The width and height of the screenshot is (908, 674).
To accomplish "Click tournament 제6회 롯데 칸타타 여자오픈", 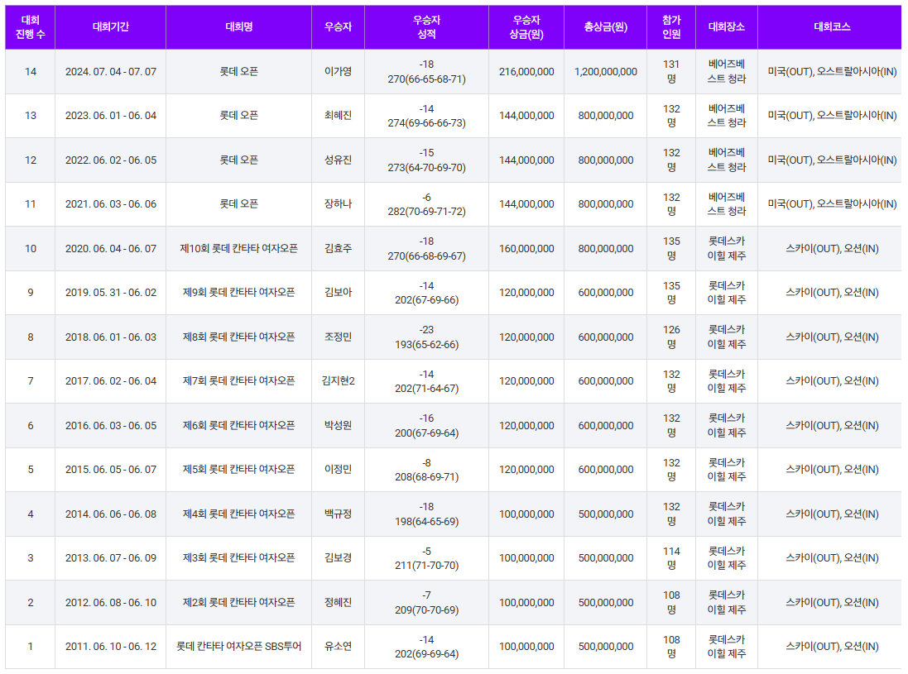I will click(x=238, y=426).
